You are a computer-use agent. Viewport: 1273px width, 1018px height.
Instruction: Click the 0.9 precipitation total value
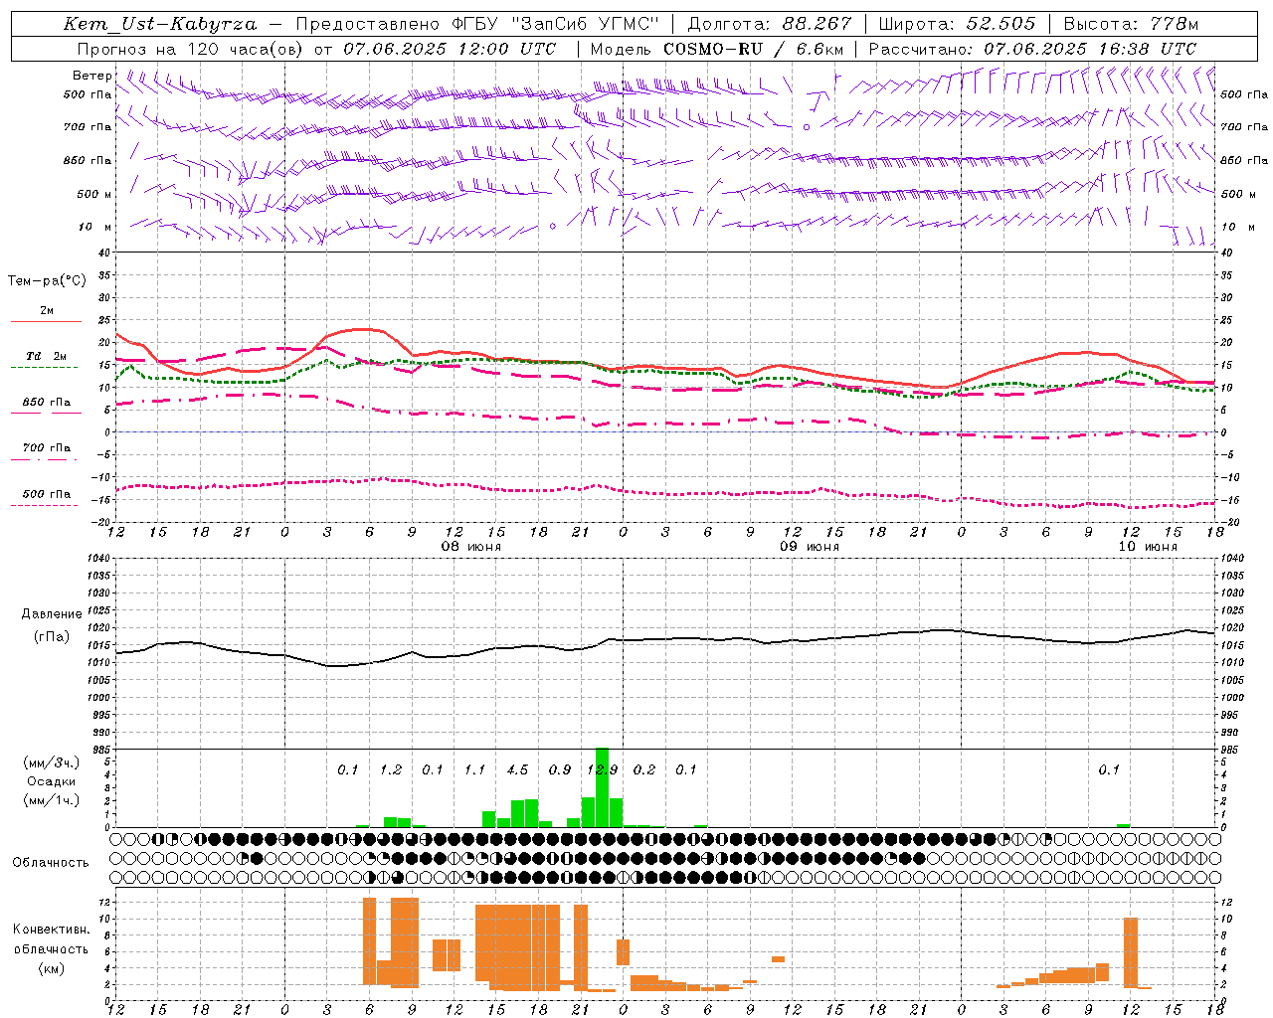click(x=559, y=769)
